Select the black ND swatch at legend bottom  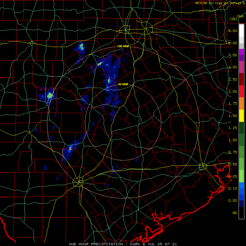click(x=241, y=213)
